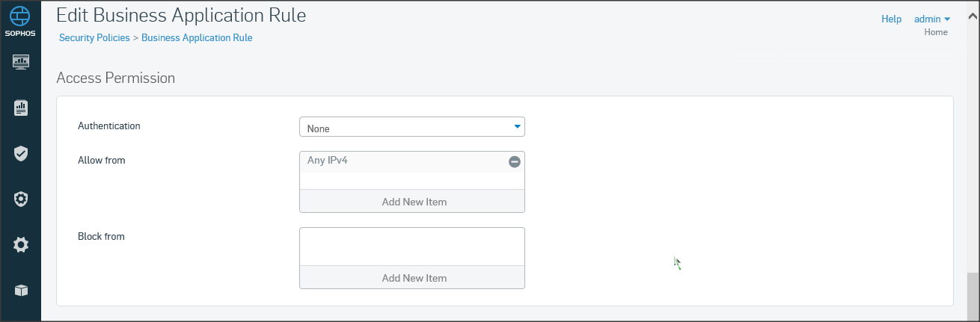The width and height of the screenshot is (980, 322).
Task: Click the shield with gear sidebar icon
Action: click(21, 199)
